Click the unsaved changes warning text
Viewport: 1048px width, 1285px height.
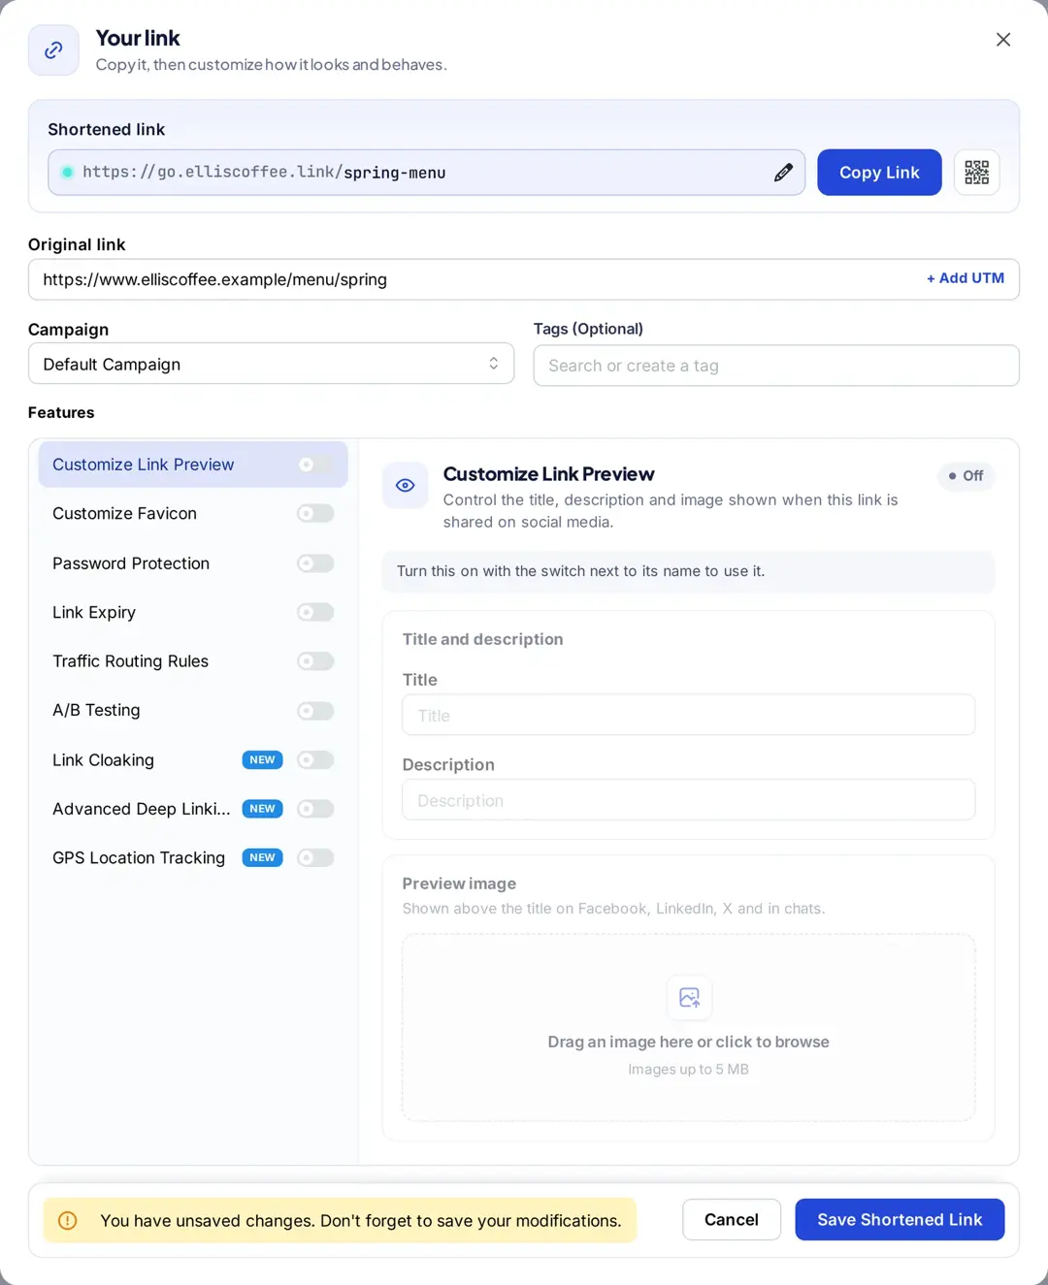[361, 1221]
